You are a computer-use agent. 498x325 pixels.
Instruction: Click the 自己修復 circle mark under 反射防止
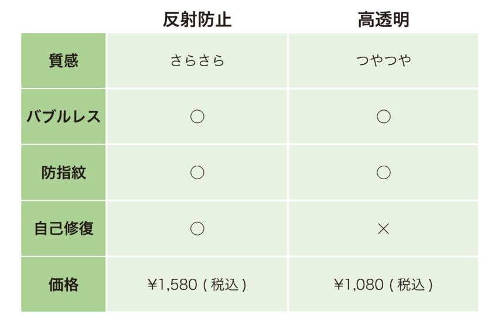[197, 228]
